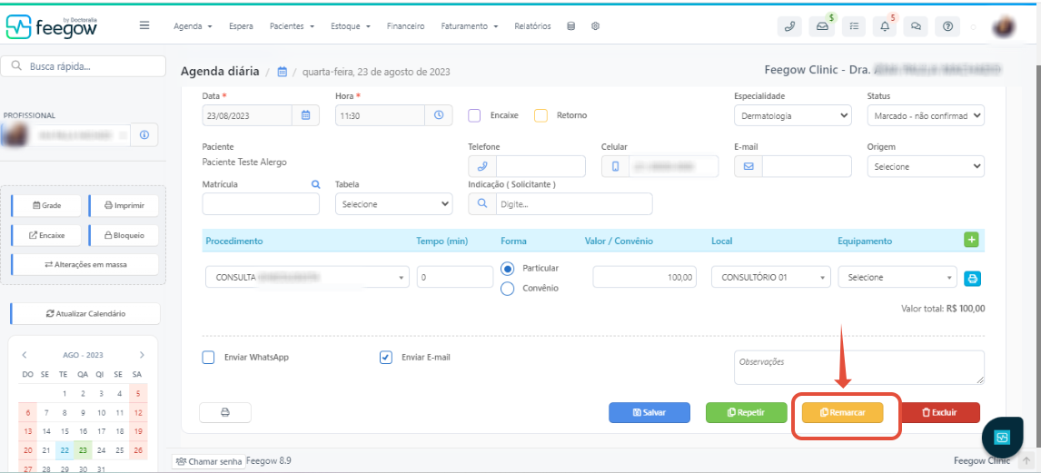Image resolution: width=1041 pixels, height=473 pixels.
Task: Select the Convênio radio option
Action: tap(507, 289)
